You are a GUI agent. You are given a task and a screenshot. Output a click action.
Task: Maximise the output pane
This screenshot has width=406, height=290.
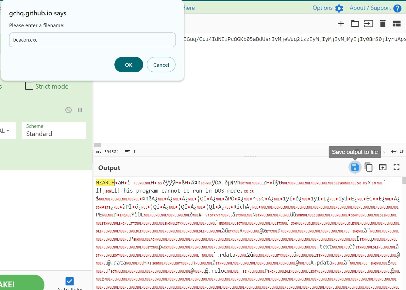point(397,167)
